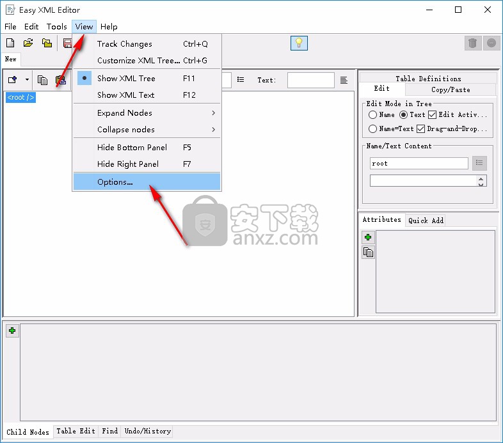Image resolution: width=503 pixels, height=443 pixels.
Task: Switch to the New document tab
Action: (11, 59)
